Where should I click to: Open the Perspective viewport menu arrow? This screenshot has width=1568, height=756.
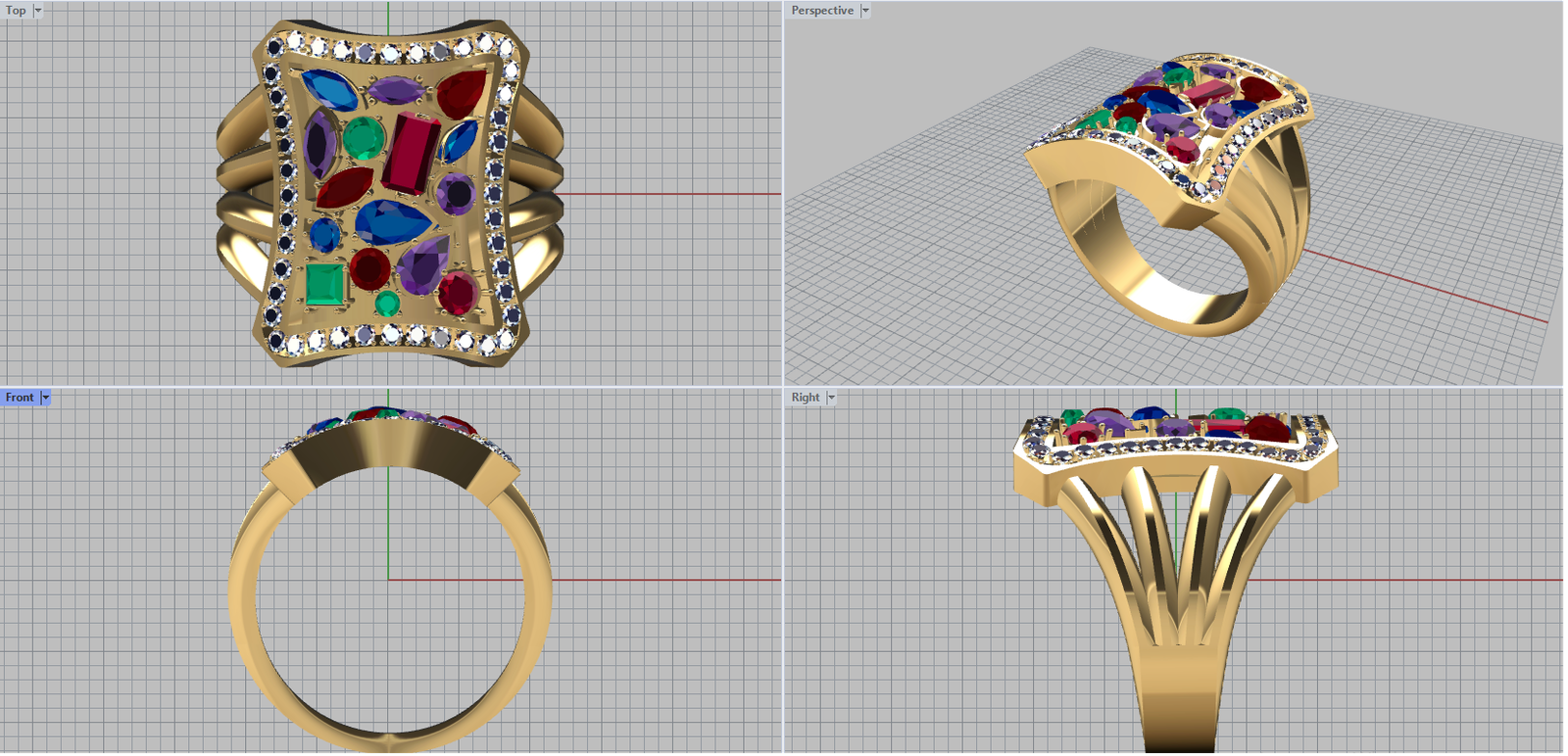click(865, 11)
